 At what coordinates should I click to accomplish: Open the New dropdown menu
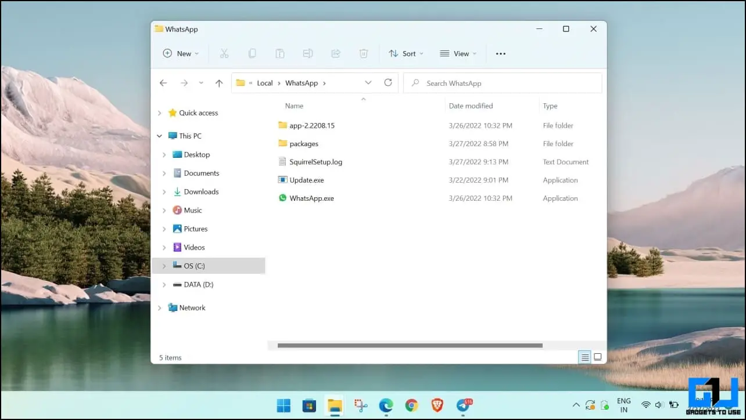(181, 53)
